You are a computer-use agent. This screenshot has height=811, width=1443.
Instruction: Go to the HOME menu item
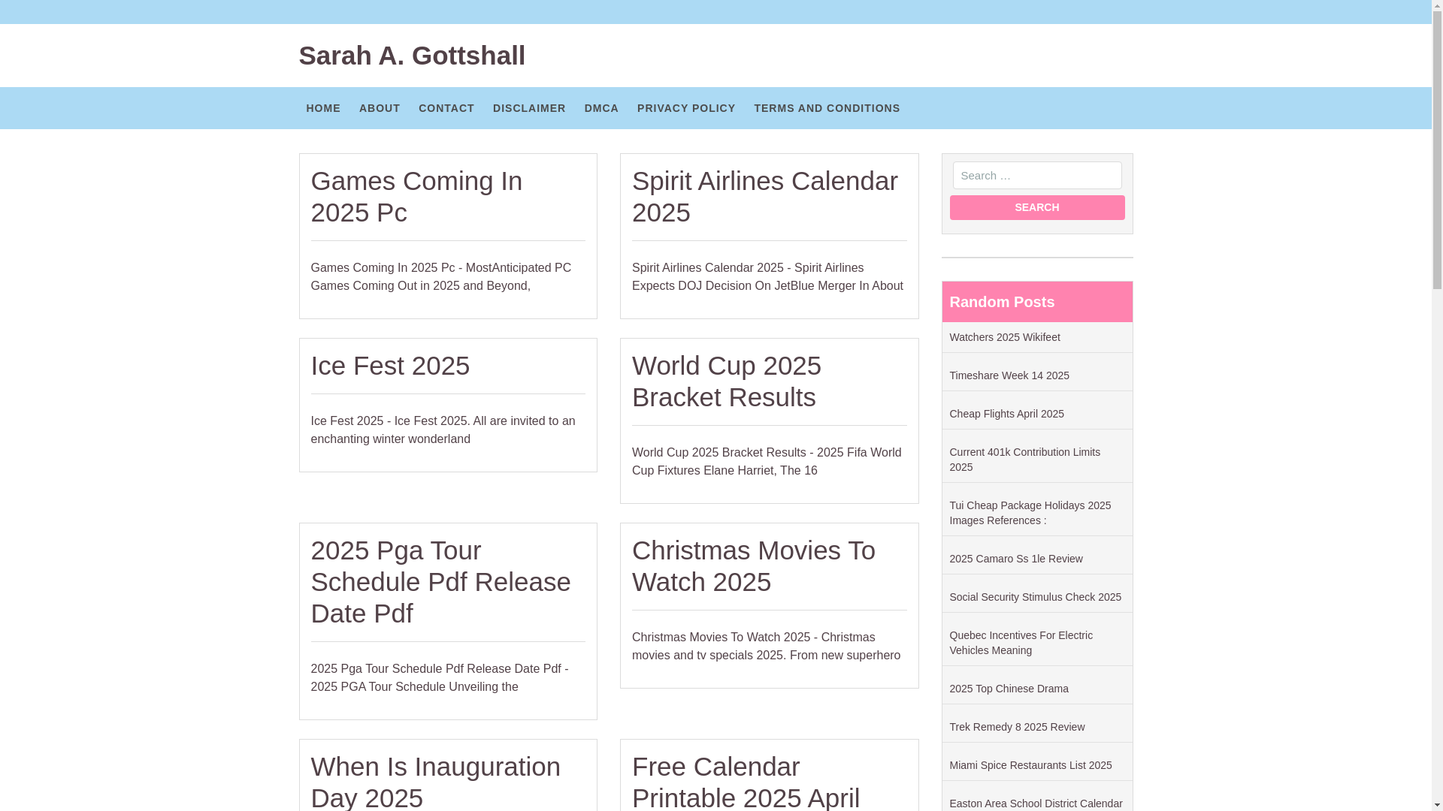[323, 108]
